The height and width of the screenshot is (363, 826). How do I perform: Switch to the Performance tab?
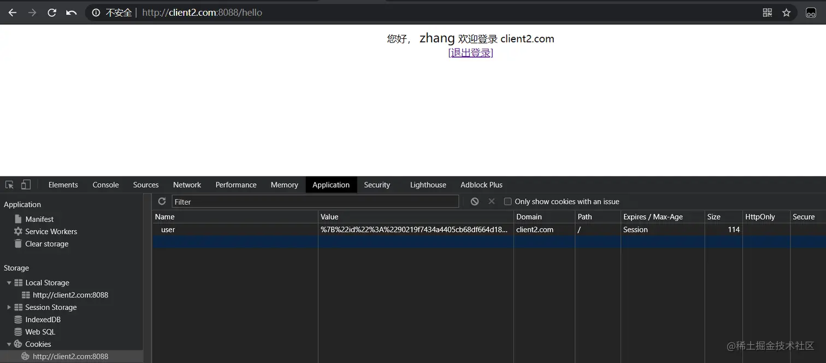click(x=236, y=185)
